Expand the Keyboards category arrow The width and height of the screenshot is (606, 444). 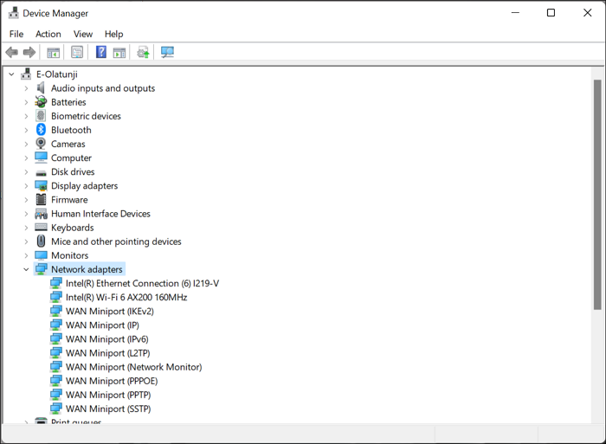click(x=26, y=228)
